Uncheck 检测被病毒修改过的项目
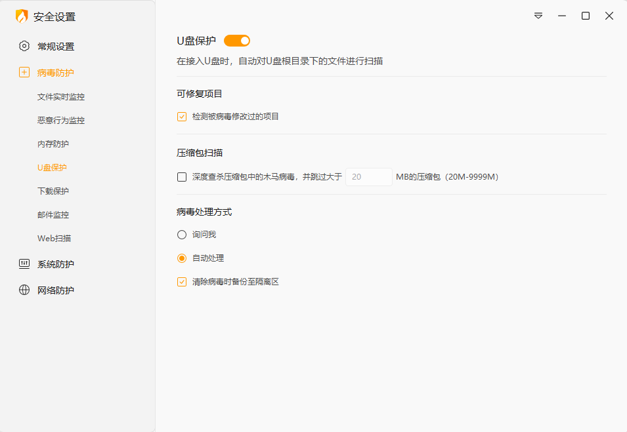The width and height of the screenshot is (627, 432). coord(181,116)
